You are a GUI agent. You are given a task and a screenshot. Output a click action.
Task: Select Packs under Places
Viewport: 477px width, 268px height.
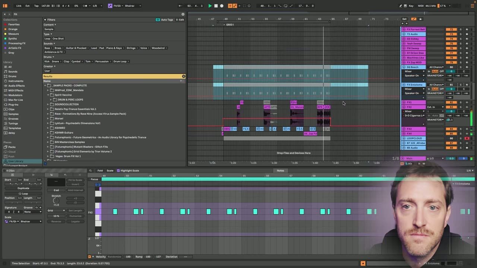(12, 147)
